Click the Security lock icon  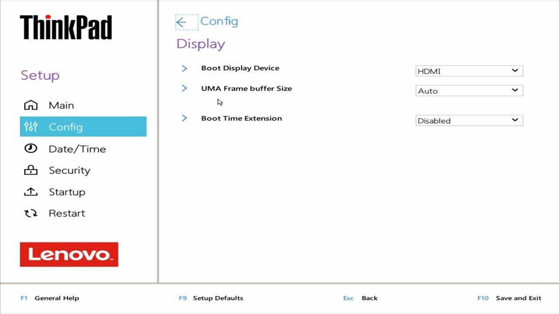coord(31,170)
